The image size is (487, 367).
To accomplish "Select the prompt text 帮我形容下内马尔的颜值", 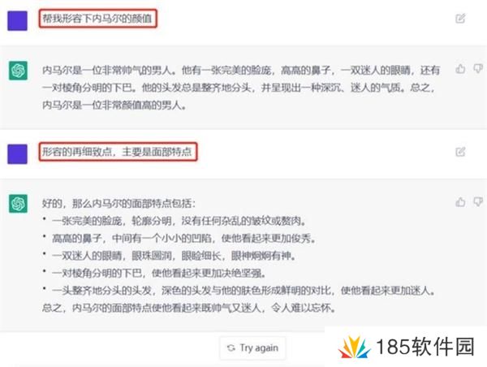I will tap(97, 19).
